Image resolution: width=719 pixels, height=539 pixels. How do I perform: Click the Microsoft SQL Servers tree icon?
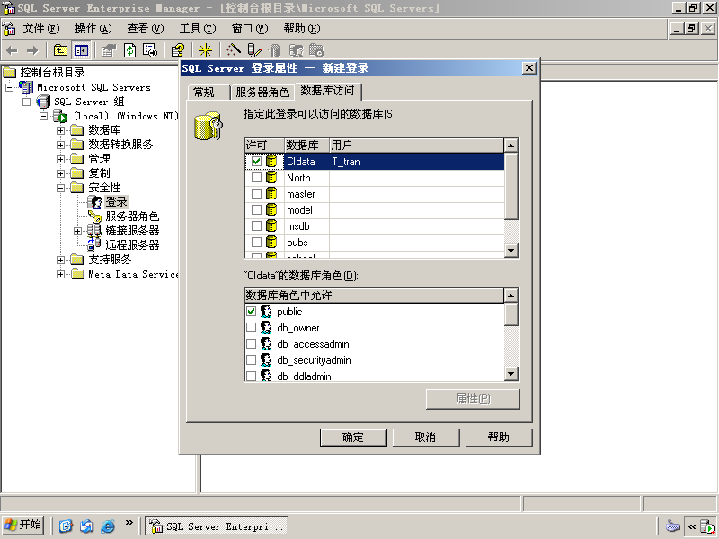point(26,87)
